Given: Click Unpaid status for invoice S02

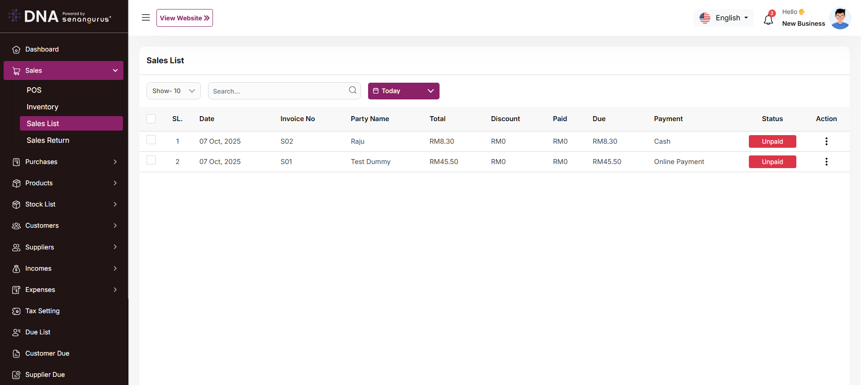Looking at the screenshot, I should click(772, 141).
